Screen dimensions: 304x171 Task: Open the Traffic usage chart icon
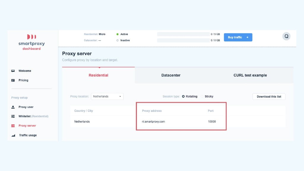(x=13, y=135)
